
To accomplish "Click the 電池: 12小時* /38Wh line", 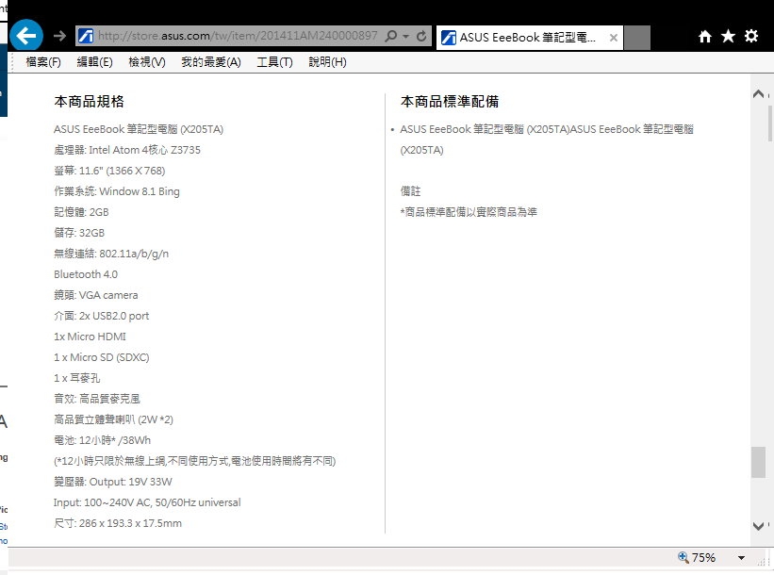I will (103, 440).
